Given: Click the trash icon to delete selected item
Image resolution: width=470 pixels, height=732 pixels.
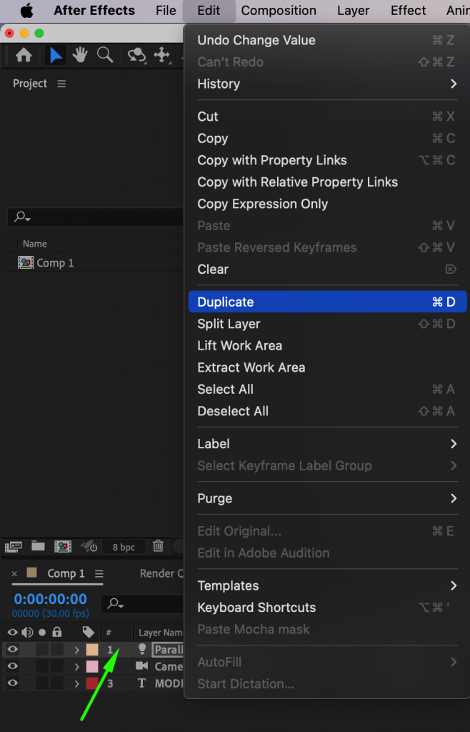Looking at the screenshot, I should [158, 547].
